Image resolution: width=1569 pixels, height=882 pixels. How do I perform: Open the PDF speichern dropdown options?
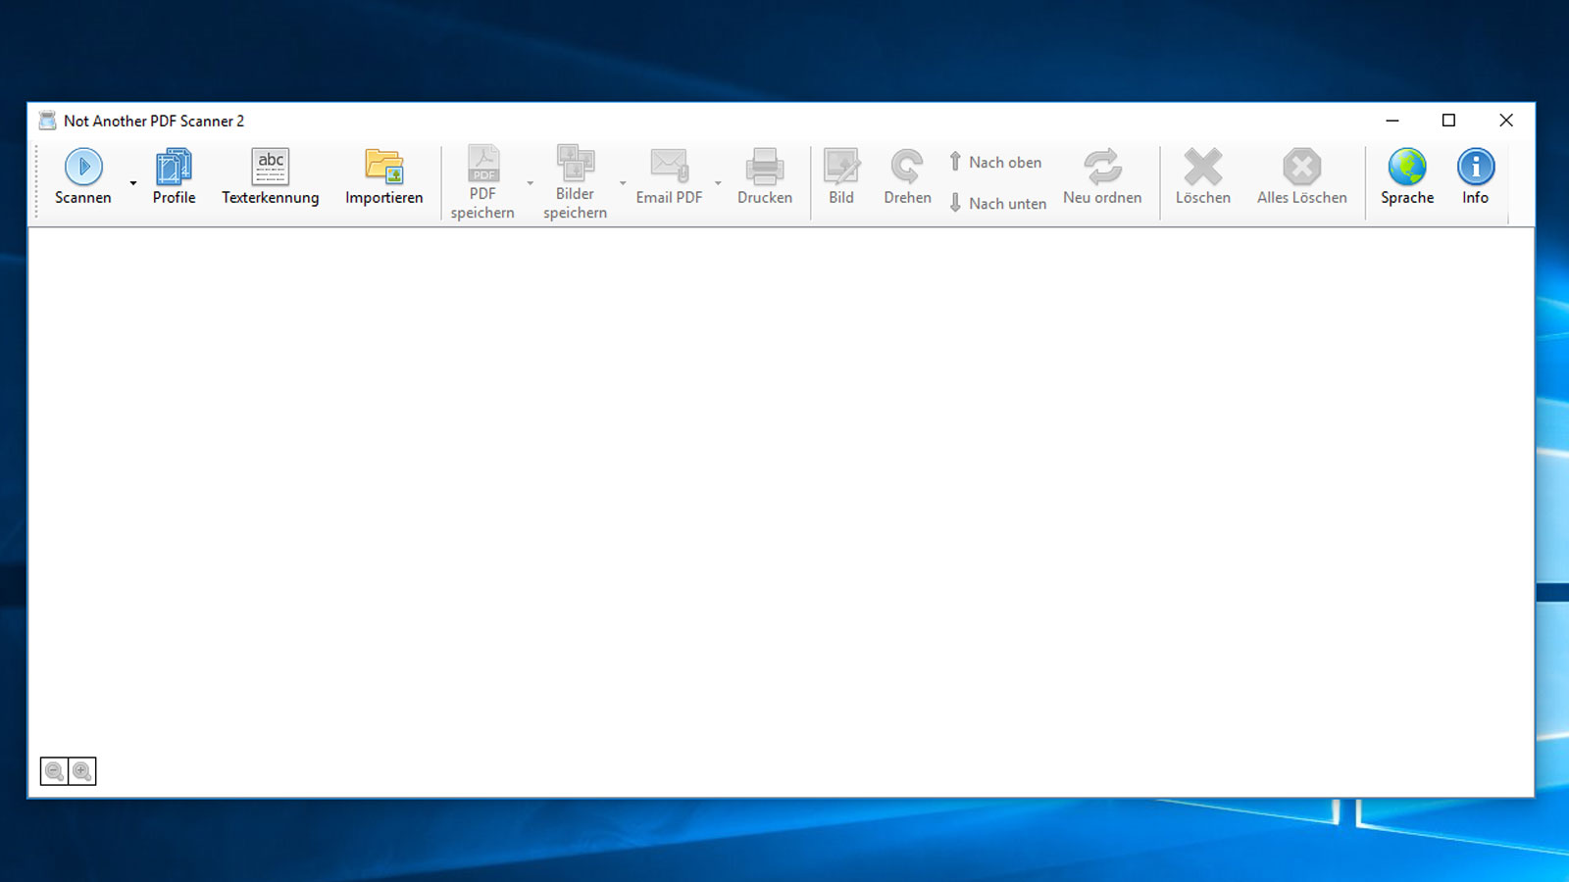coord(530,182)
